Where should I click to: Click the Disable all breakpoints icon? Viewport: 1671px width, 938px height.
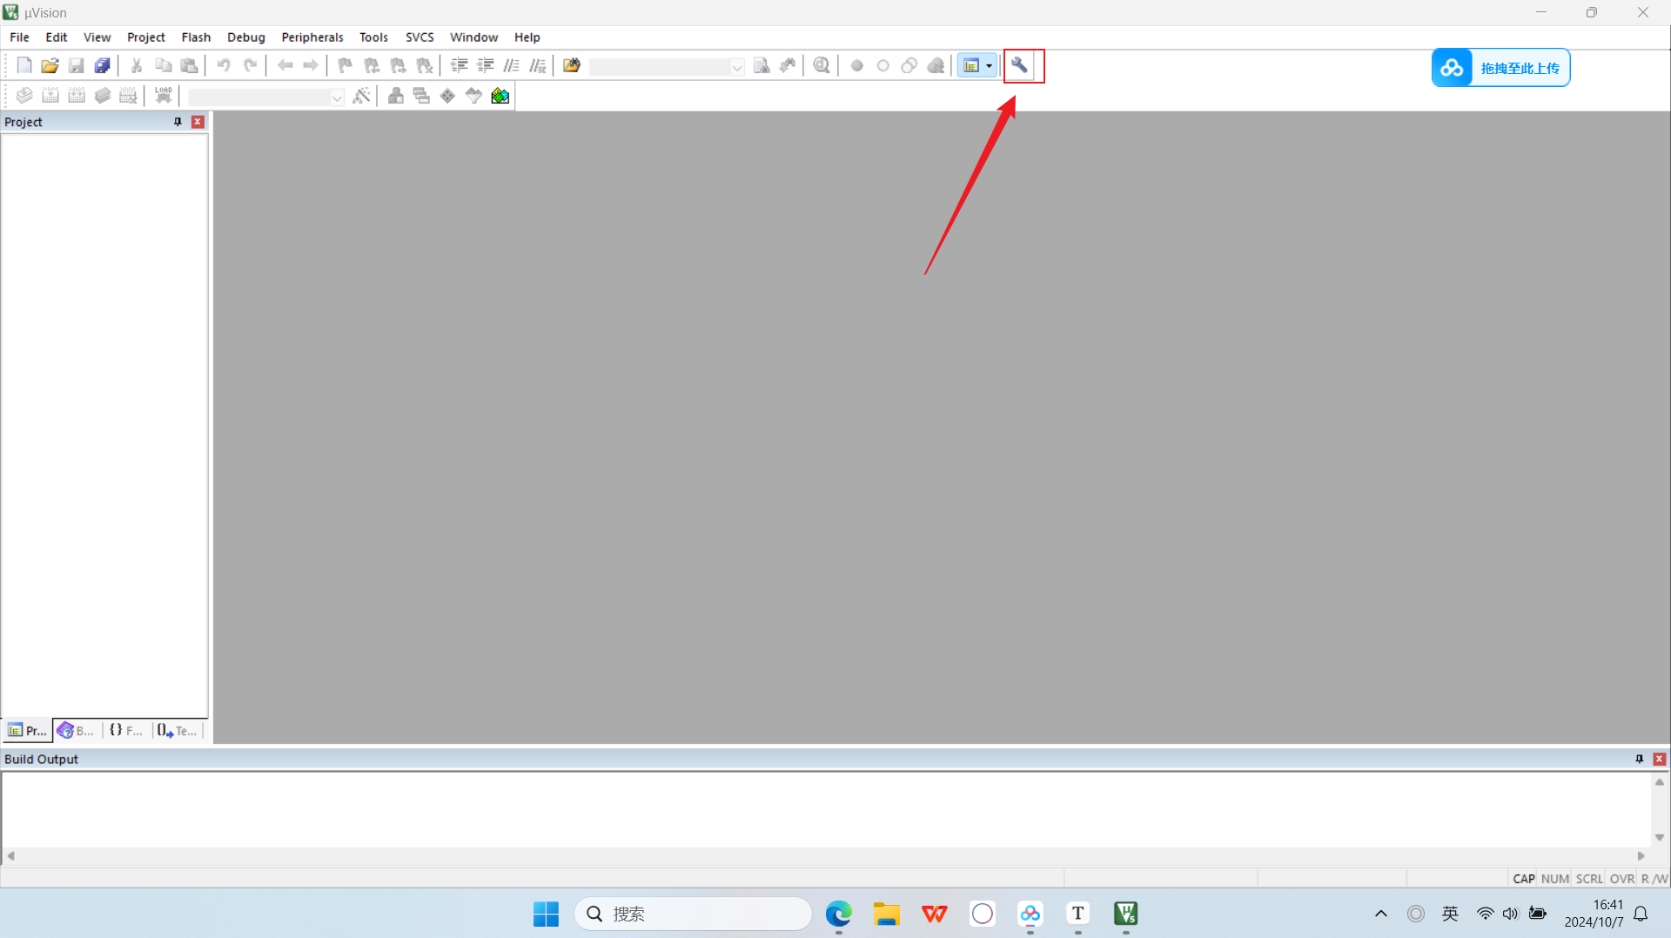[909, 66]
